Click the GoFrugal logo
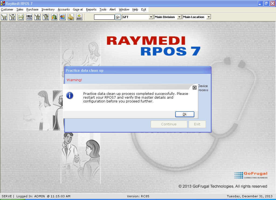Screen dimensions: 276x200 click(251, 175)
